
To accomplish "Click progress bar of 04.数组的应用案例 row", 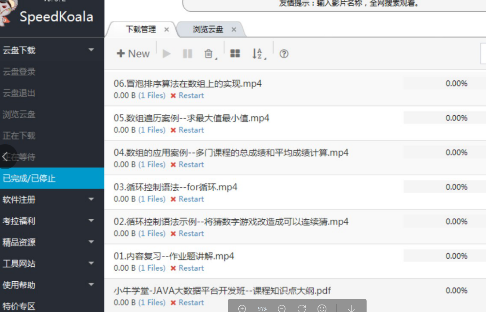I will [x=445, y=152].
